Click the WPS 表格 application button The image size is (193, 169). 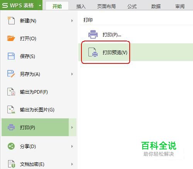click(21, 5)
